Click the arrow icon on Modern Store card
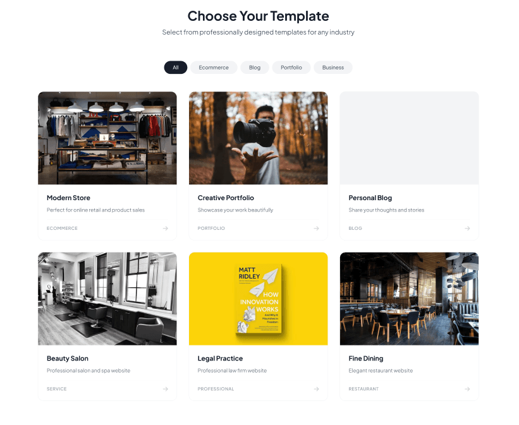The height and width of the screenshot is (425, 519). (166, 229)
